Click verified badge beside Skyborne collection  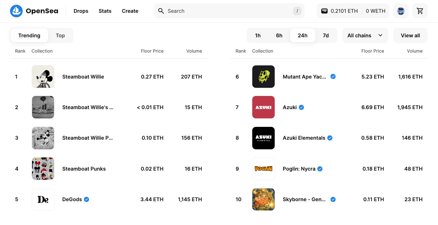click(x=333, y=199)
